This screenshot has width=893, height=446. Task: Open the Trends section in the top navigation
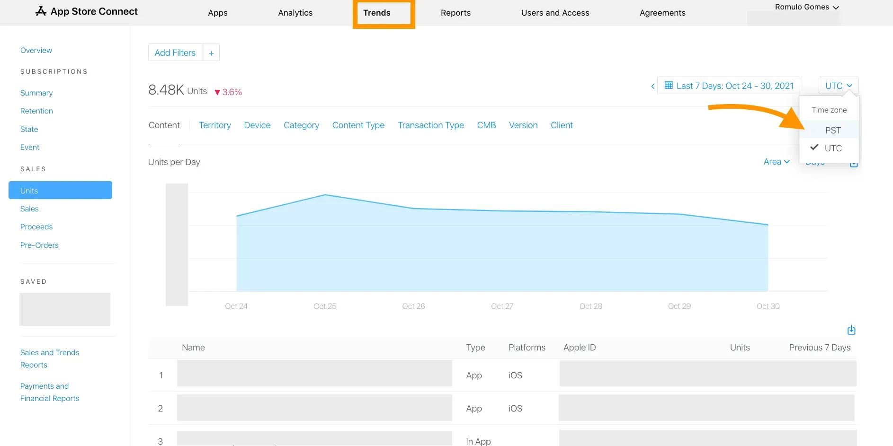click(x=377, y=13)
